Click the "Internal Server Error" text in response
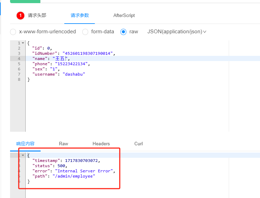This screenshot has width=260, height=198. click(x=85, y=171)
